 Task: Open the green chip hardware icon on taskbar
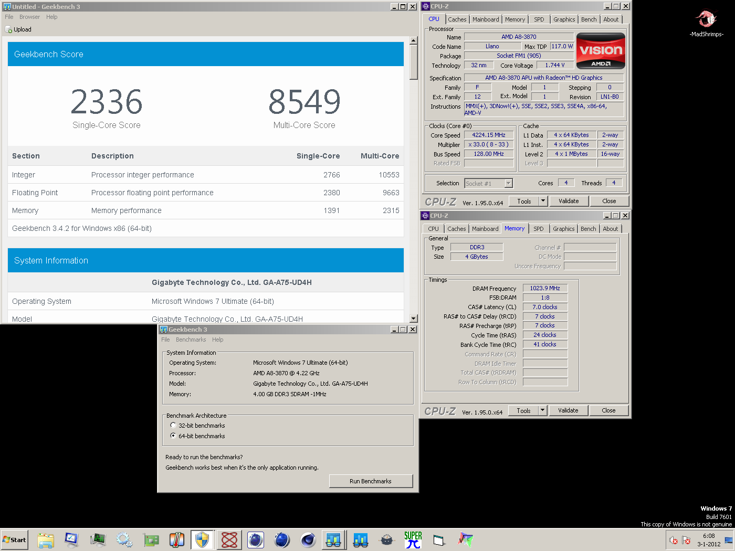click(x=98, y=540)
